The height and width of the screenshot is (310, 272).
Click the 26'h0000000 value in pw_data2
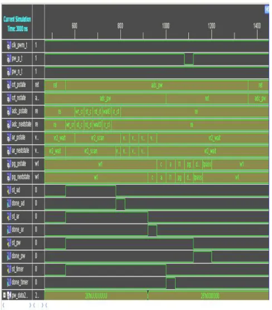click(210, 296)
